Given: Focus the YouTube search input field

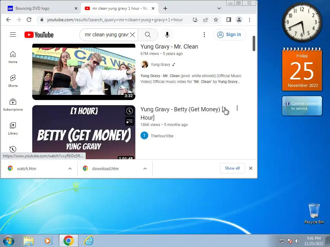Looking at the screenshot, I should [106, 35].
